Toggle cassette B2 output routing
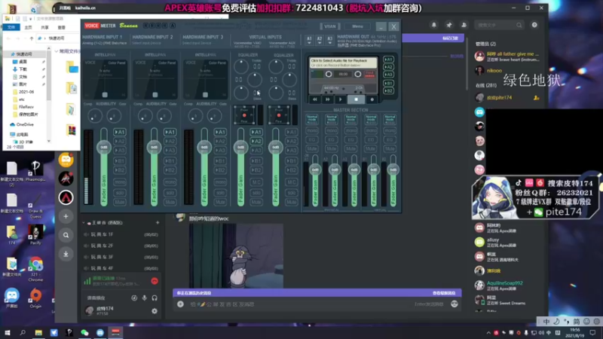603x339 pixels. point(388,90)
